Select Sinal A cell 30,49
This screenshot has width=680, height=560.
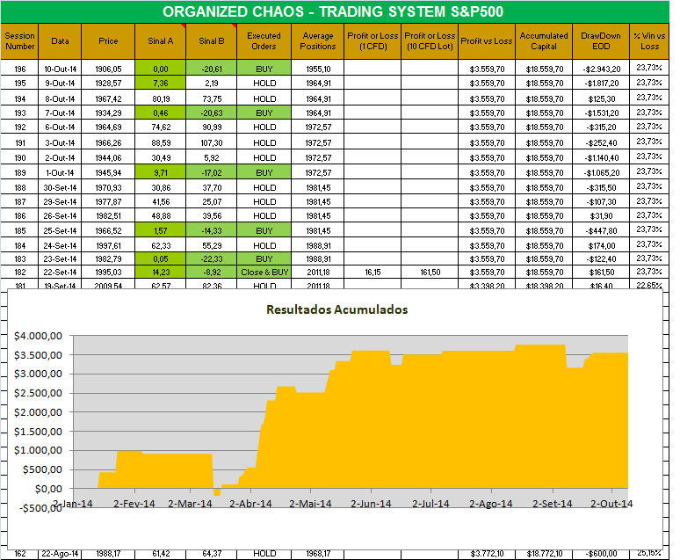(x=161, y=157)
